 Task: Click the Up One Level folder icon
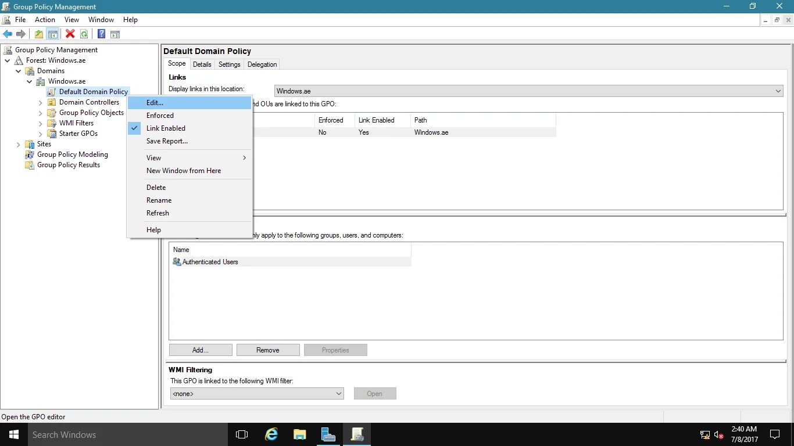[39, 34]
